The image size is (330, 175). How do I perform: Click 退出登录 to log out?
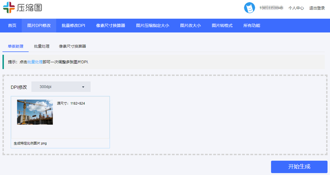[317, 8]
